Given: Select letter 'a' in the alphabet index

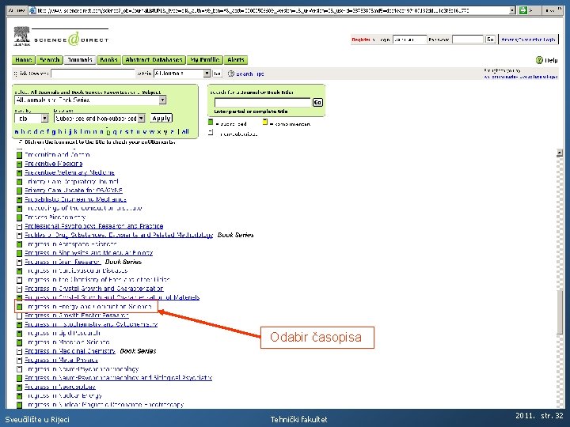Looking at the screenshot, I should pyautogui.click(x=16, y=132).
